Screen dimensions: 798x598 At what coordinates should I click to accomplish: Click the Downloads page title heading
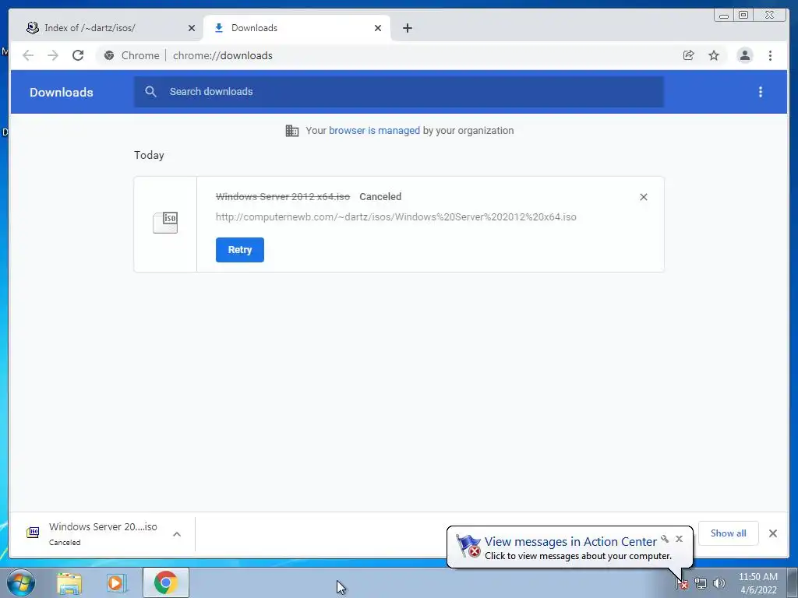[61, 93]
